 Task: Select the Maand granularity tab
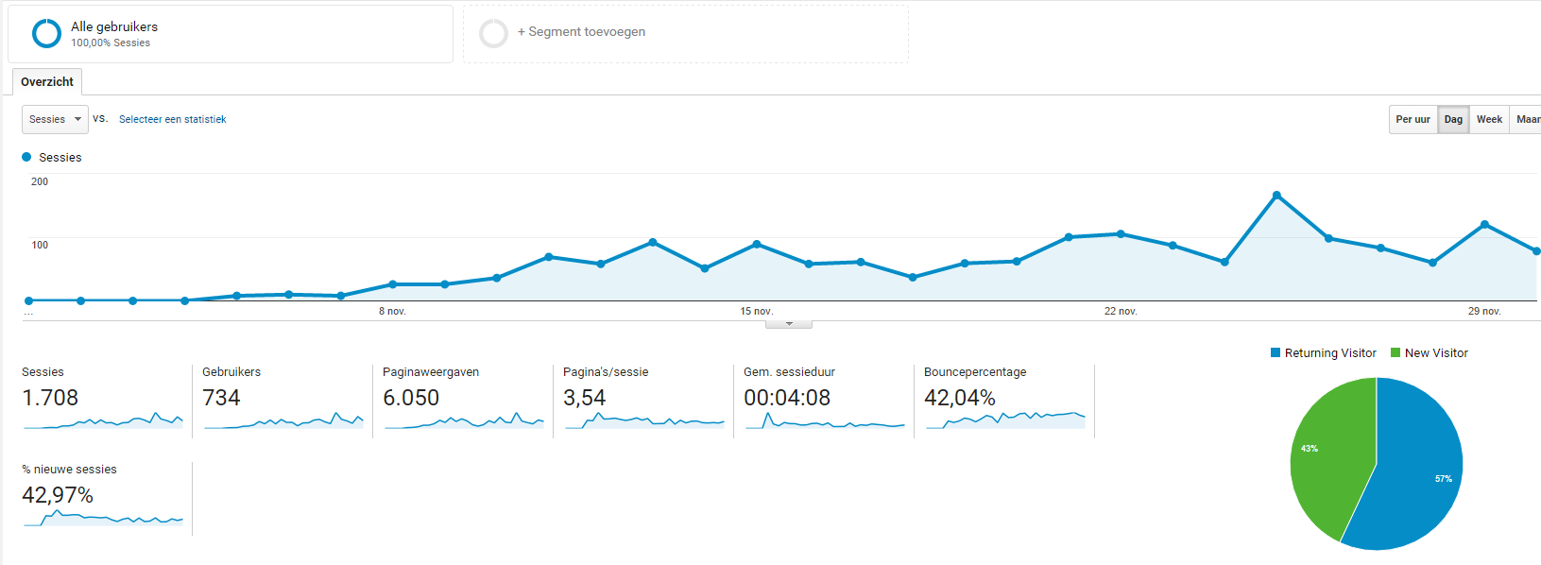(x=1527, y=119)
